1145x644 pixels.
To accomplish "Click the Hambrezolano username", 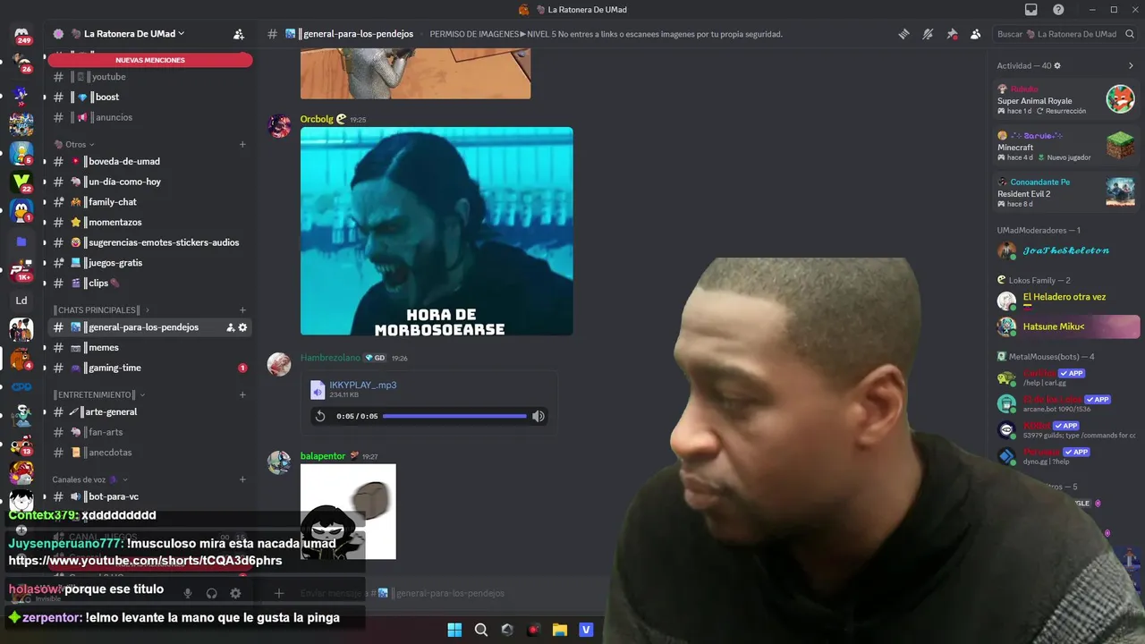I will (x=330, y=358).
